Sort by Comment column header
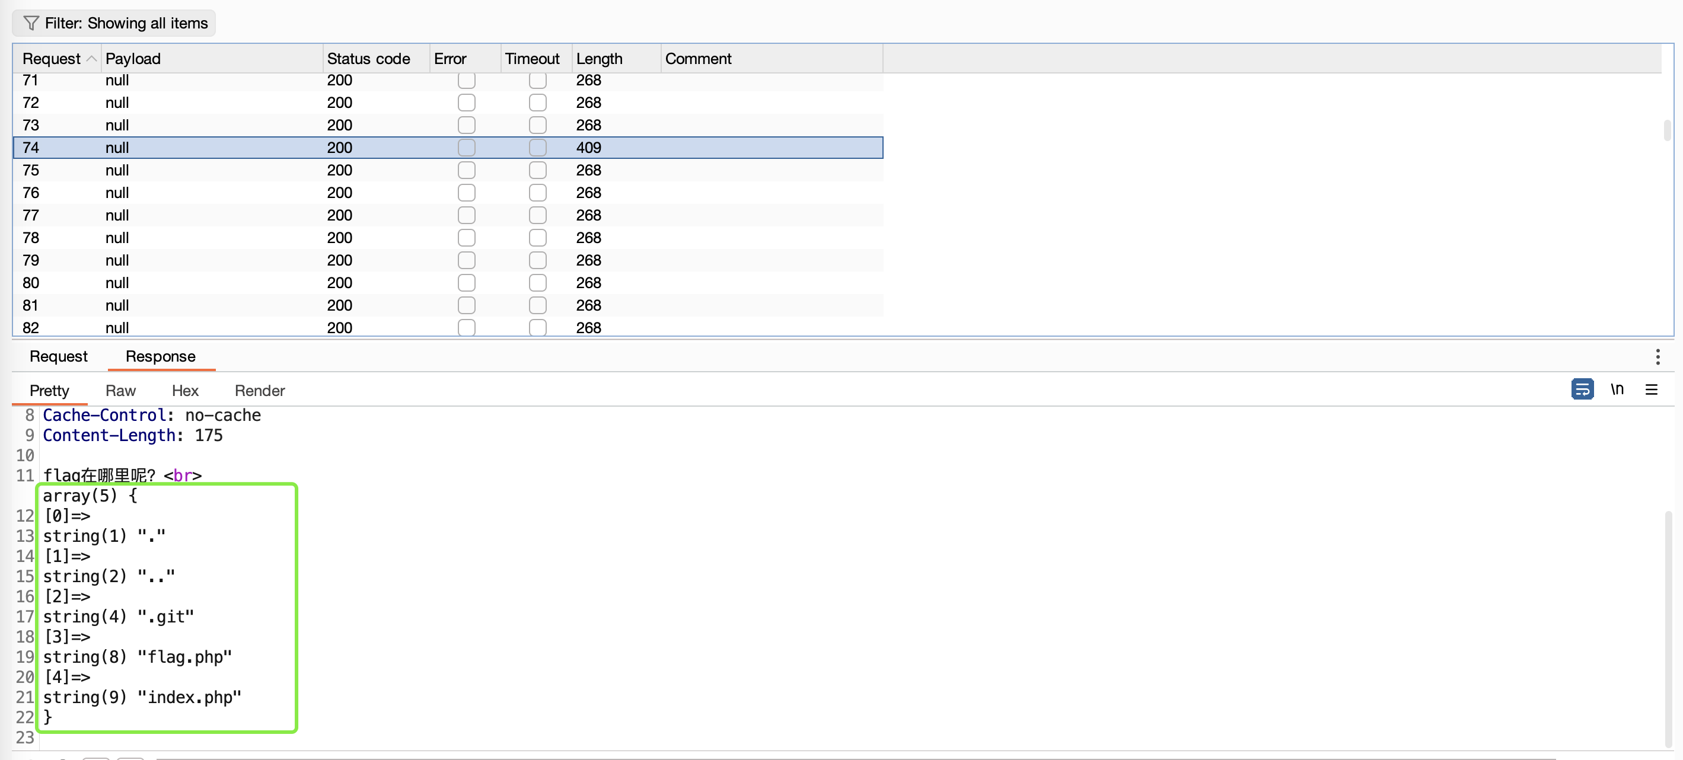 [772, 59]
